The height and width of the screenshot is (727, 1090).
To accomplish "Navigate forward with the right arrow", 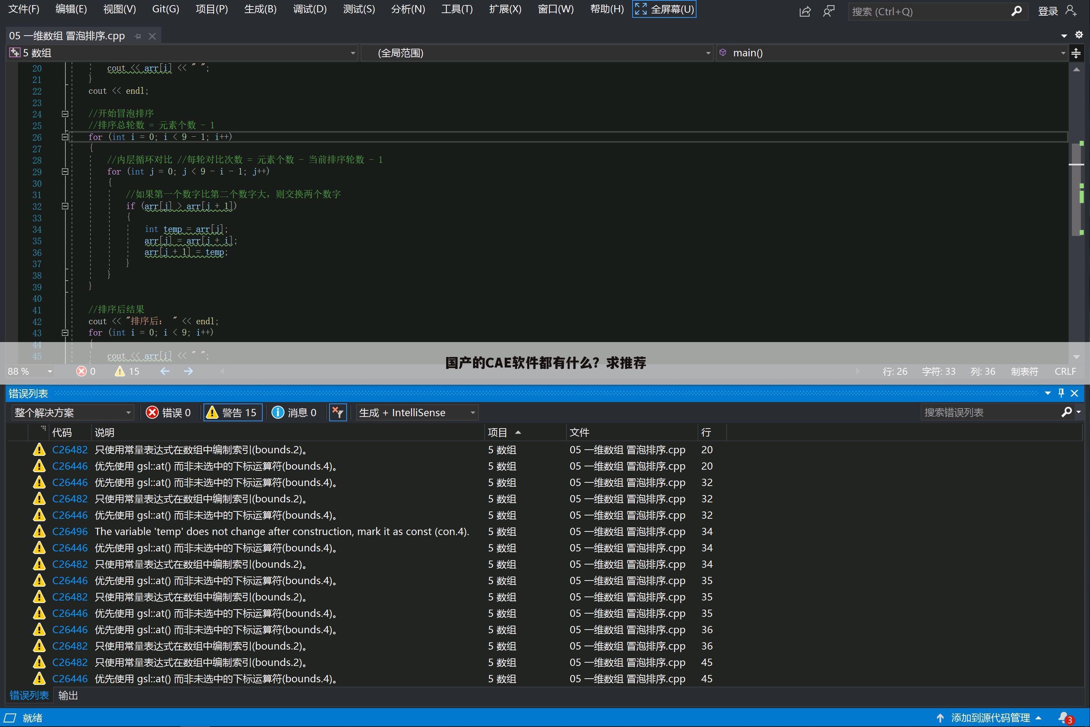I will click(x=188, y=371).
